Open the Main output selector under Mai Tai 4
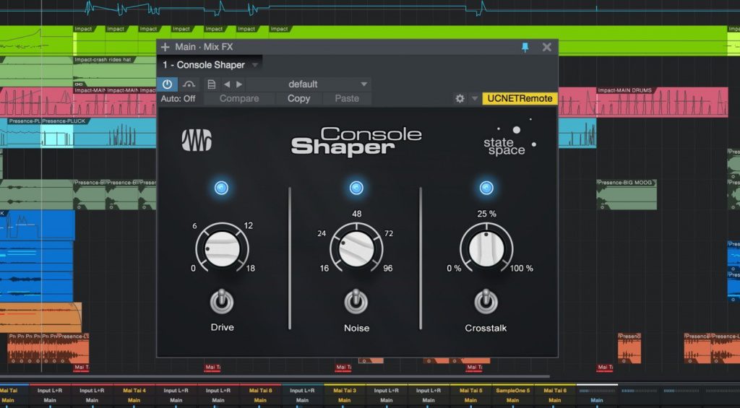This screenshot has width=740, height=408. pyautogui.click(x=134, y=401)
